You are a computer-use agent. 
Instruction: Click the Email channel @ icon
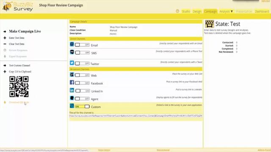72,44
